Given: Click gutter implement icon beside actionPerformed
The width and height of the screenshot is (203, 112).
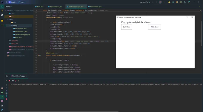Looking at the screenshot, I should (38, 55).
